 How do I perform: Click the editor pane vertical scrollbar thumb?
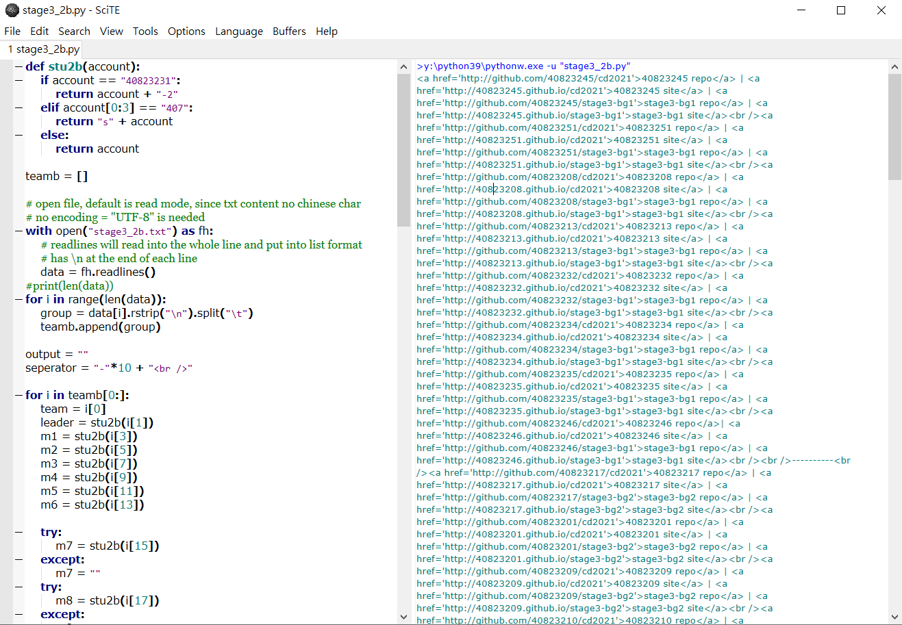pyautogui.click(x=403, y=150)
